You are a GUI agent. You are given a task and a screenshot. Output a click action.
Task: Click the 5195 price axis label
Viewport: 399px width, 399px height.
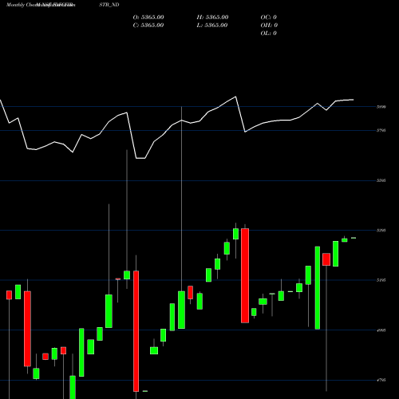(x=381, y=280)
